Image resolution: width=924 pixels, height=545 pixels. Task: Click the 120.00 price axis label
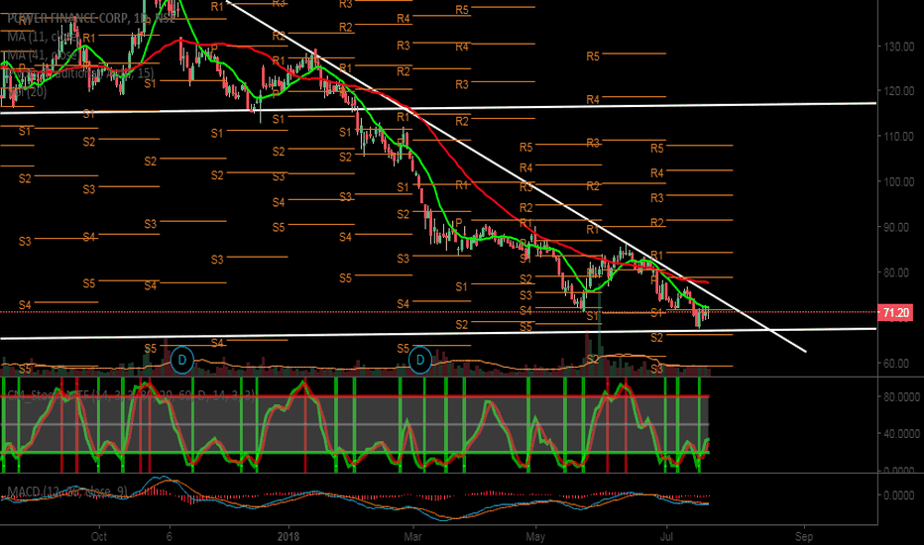coord(899,91)
